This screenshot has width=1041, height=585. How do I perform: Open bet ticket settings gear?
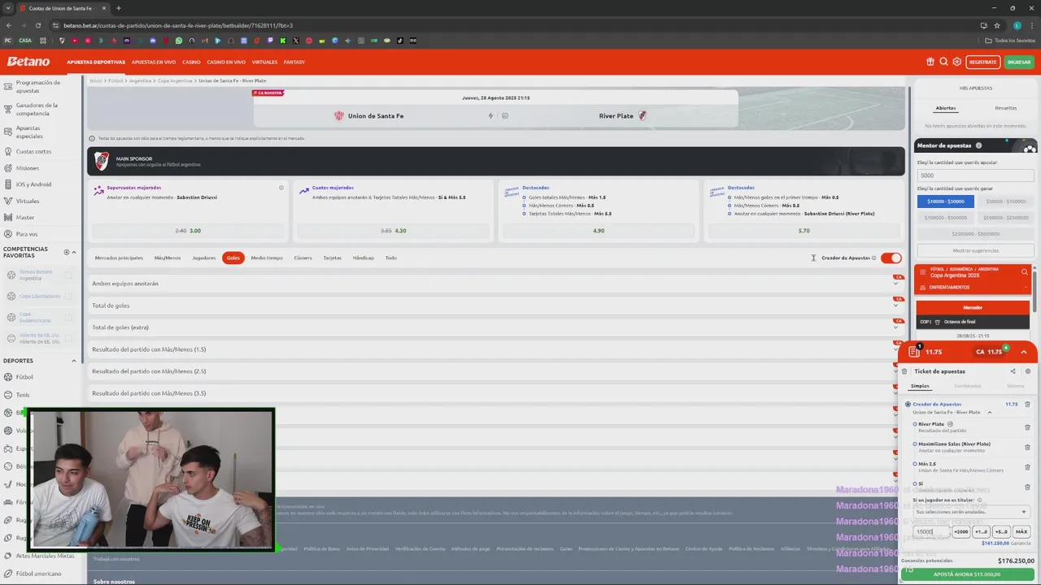(x=1027, y=371)
